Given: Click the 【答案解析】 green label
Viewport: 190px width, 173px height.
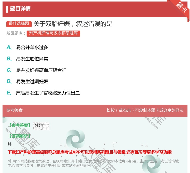Looking at the screenshot, I should [20, 136].
